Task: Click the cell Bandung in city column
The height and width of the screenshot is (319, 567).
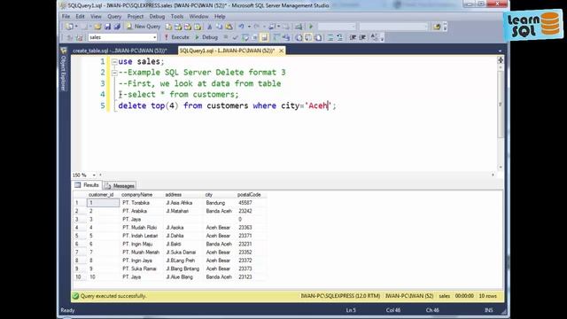Action: coord(215,203)
